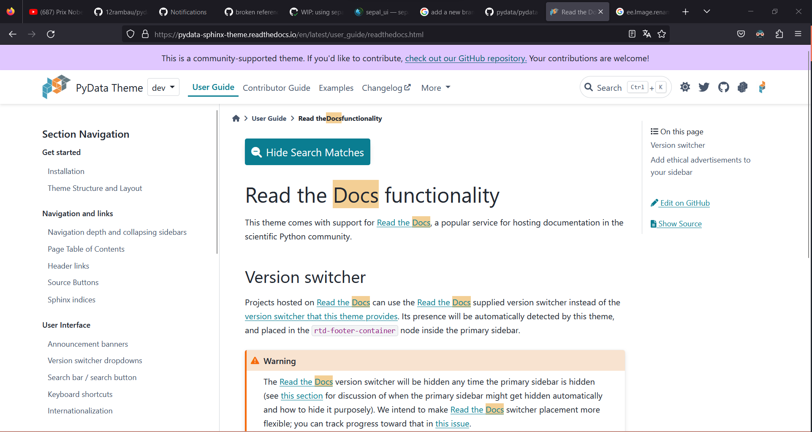Click the search magnifier icon
This screenshot has width=812, height=432.
pyautogui.click(x=589, y=87)
